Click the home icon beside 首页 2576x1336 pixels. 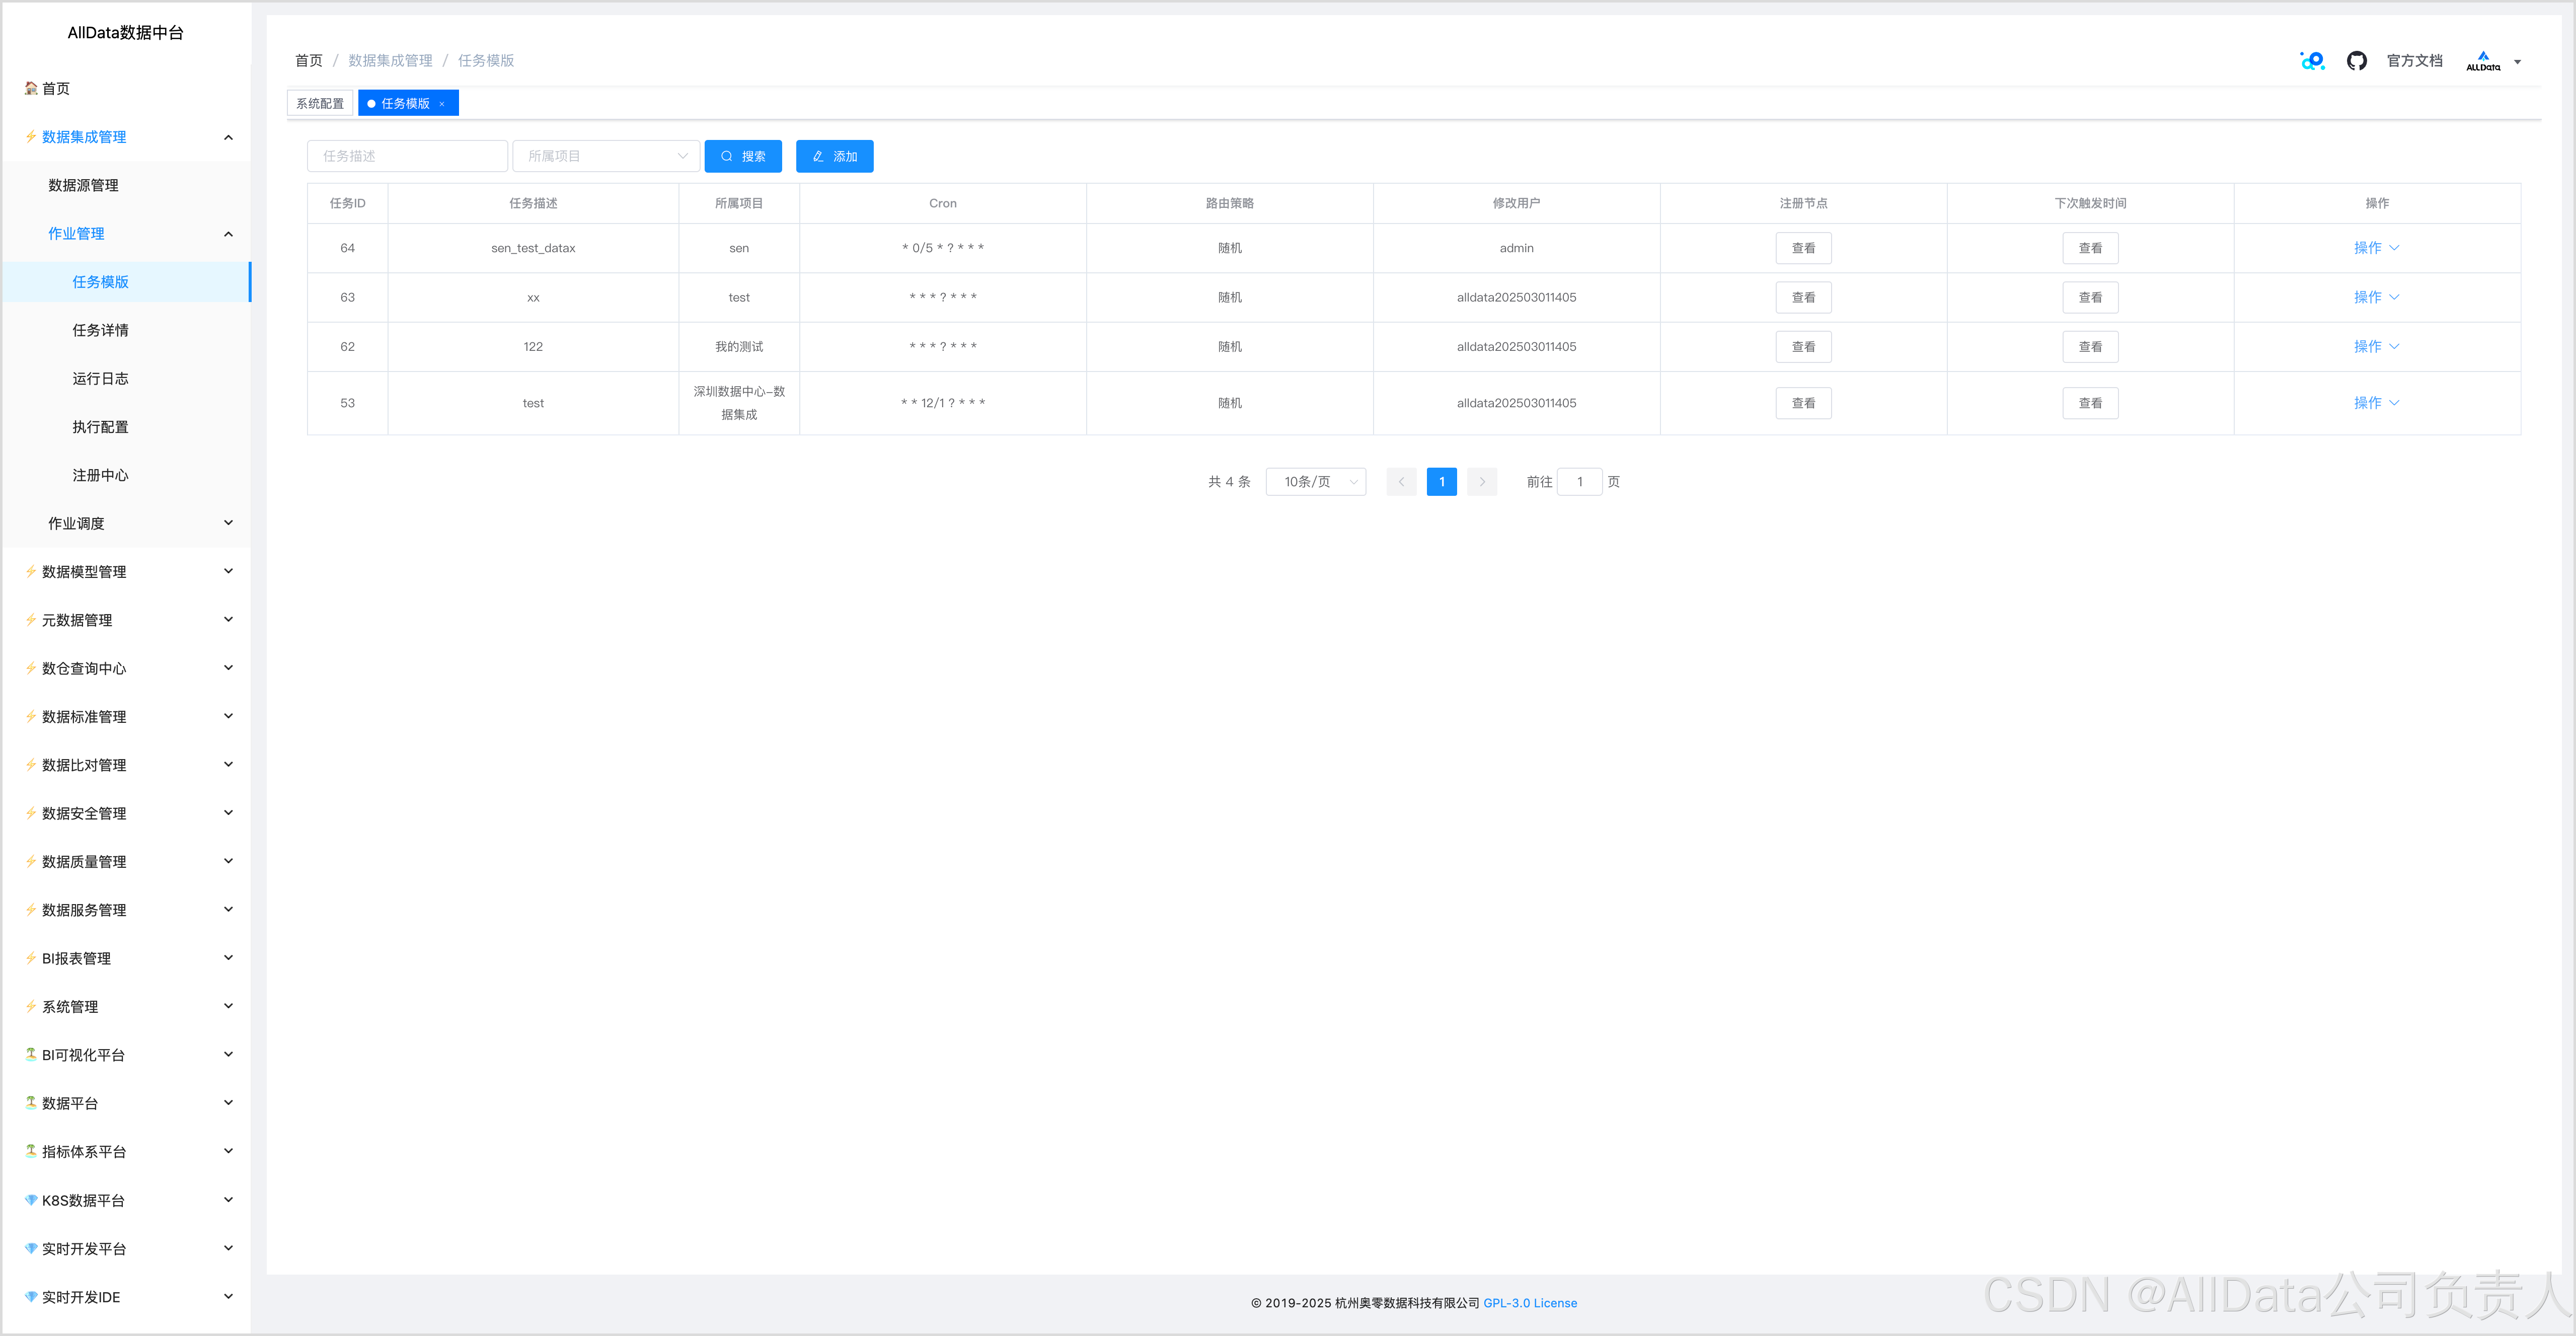(31, 88)
